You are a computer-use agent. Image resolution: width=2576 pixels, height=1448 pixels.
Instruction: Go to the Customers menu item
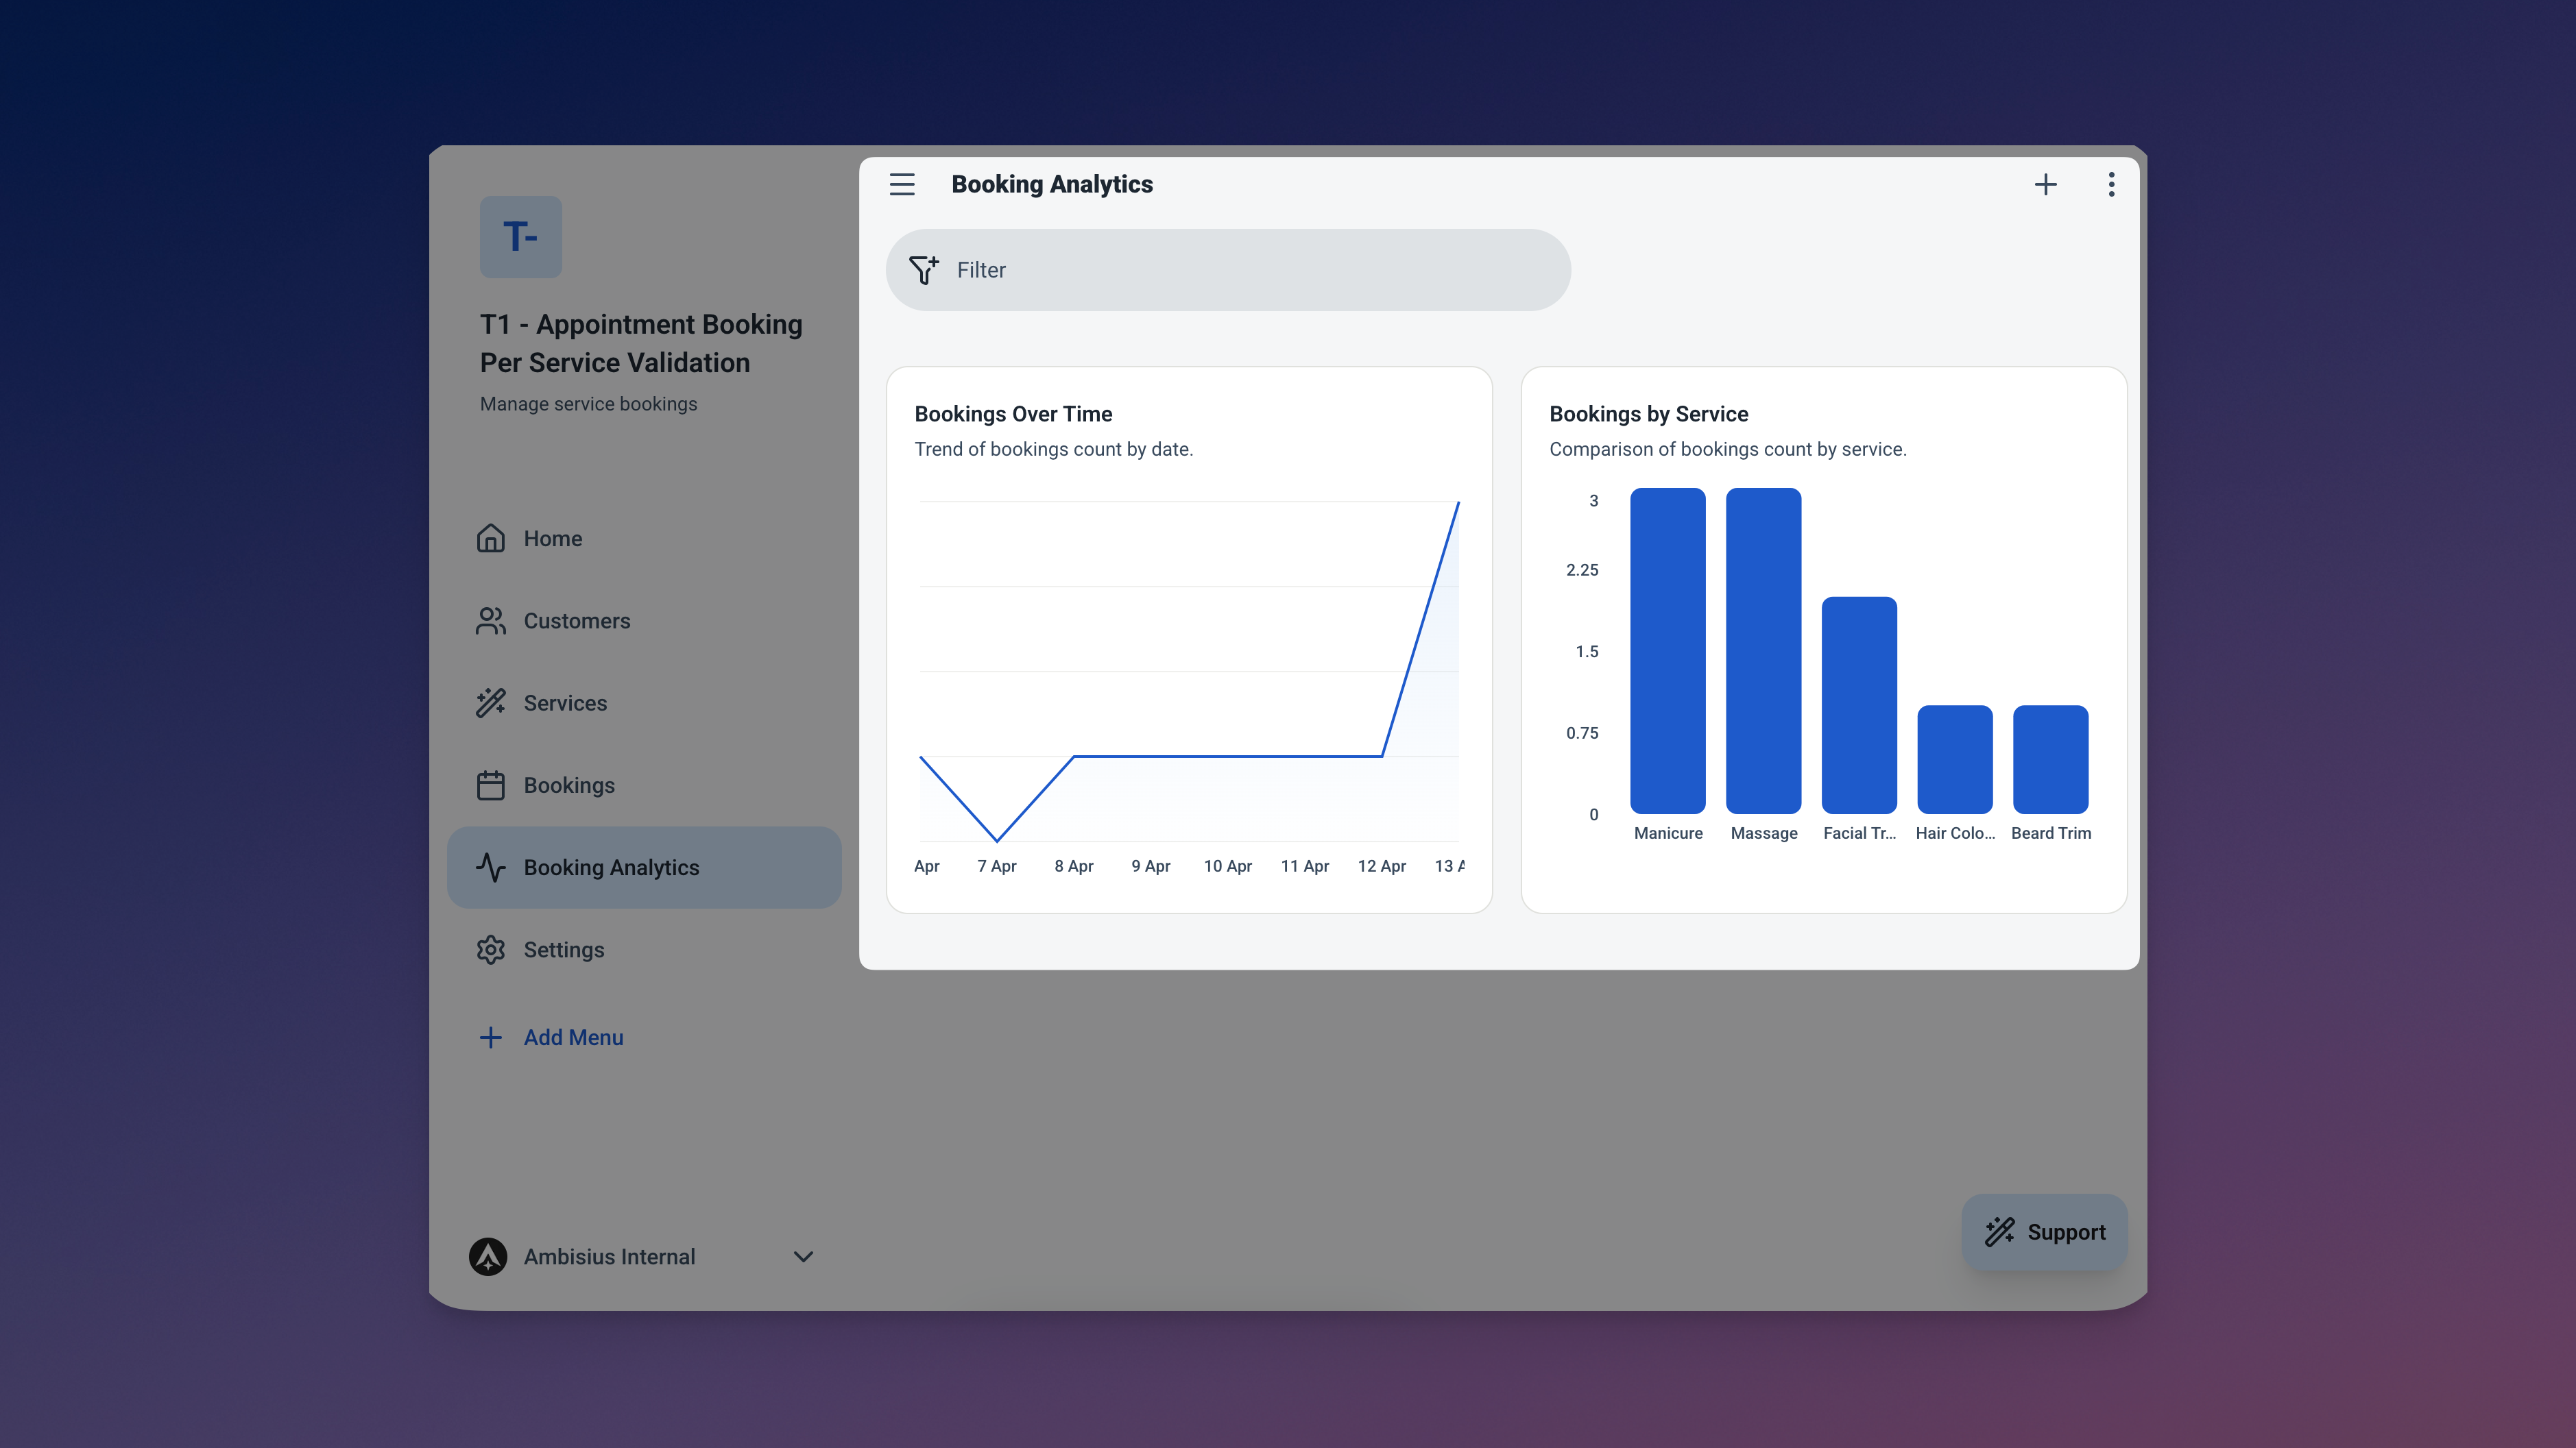click(577, 621)
